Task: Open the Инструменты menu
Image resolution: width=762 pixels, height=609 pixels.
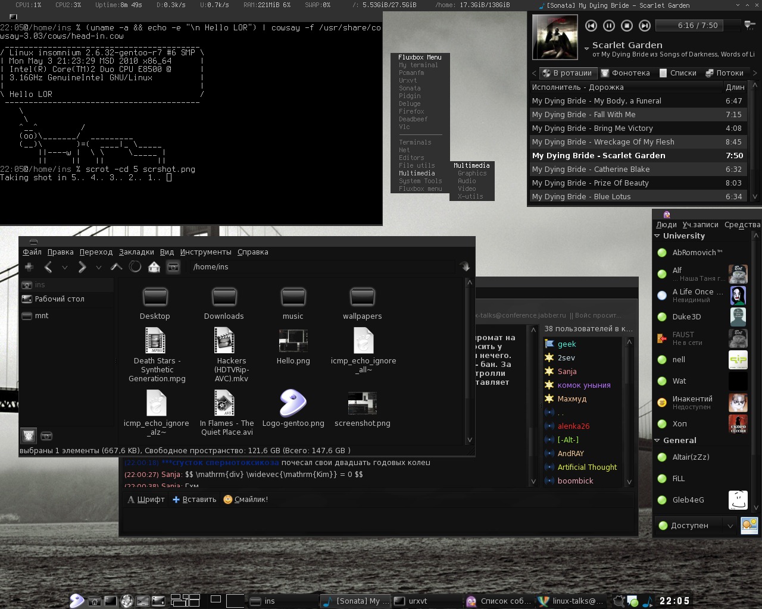Action: click(x=206, y=252)
